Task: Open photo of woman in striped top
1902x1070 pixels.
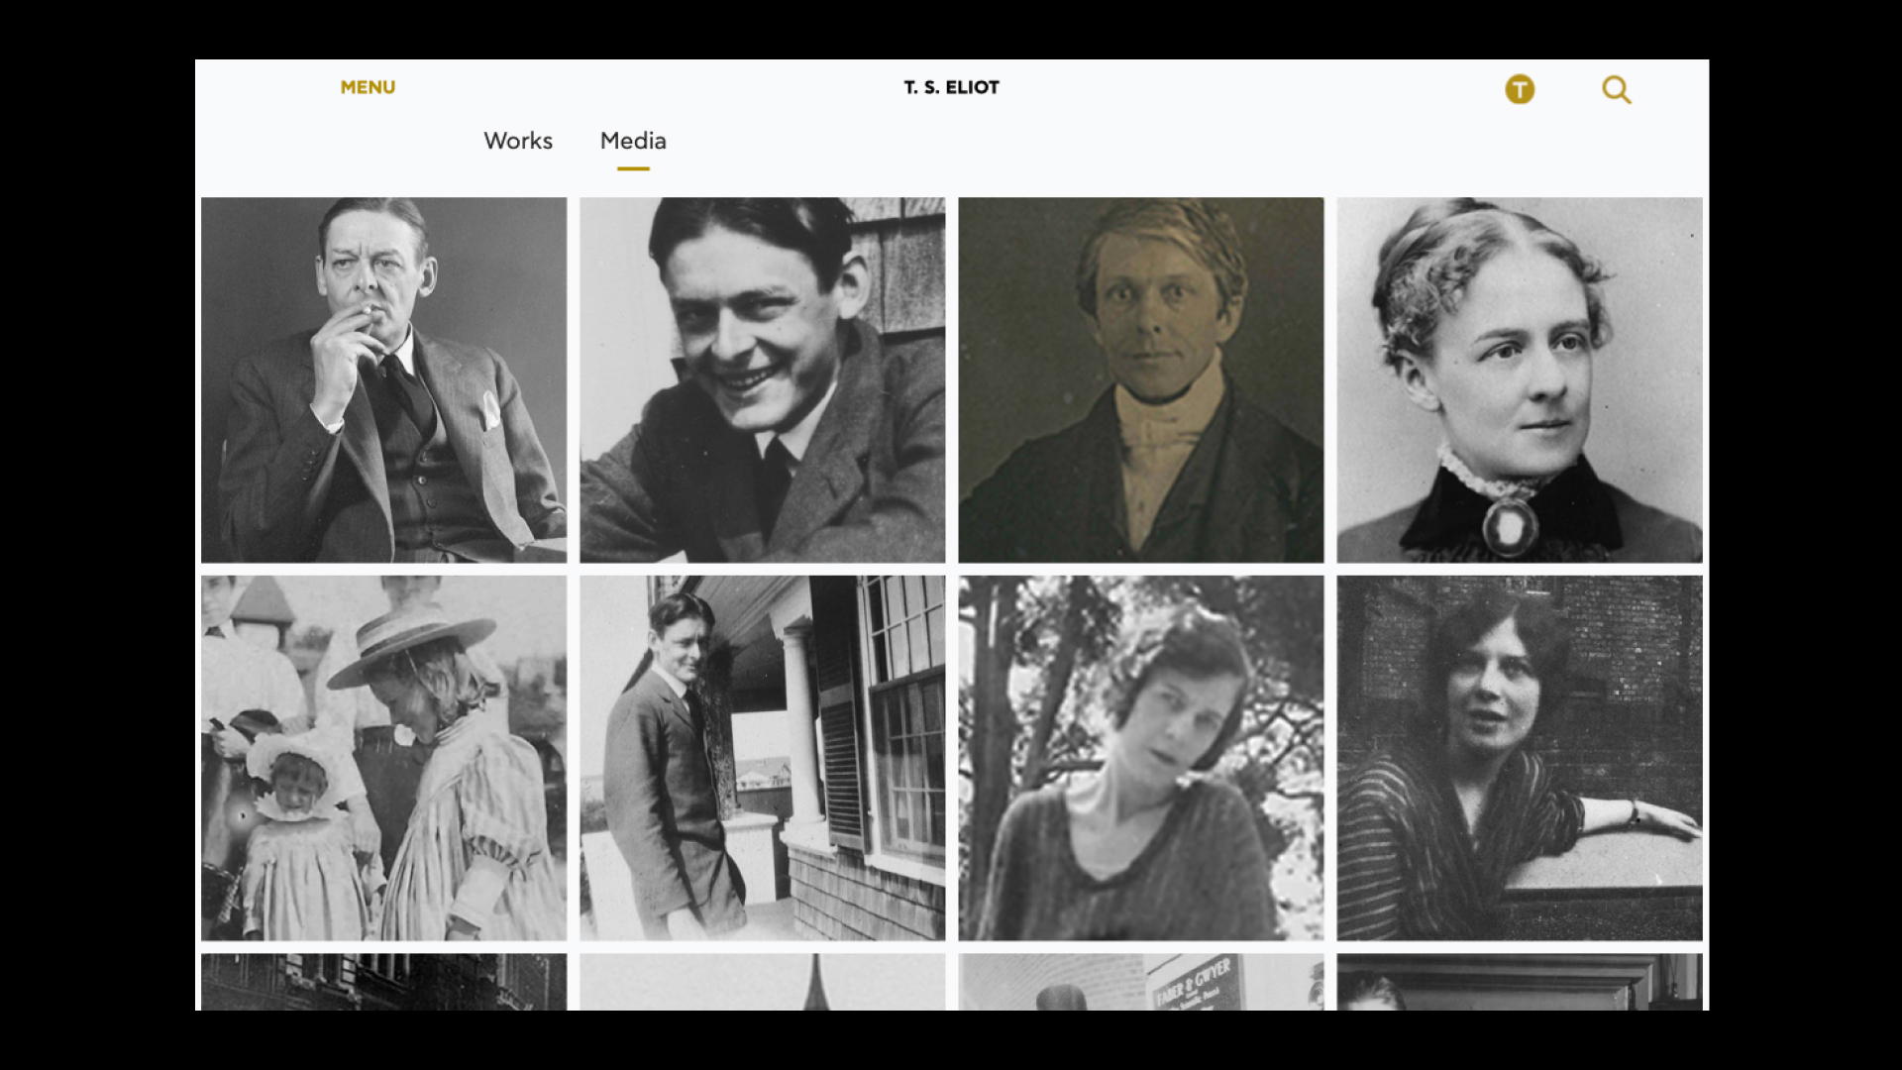Action: 1520,758
